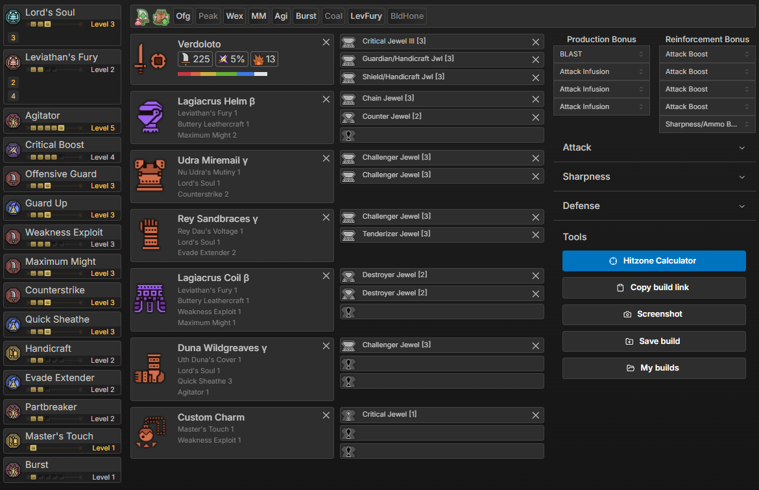Open My builds
Image resolution: width=759 pixels, height=490 pixels.
(x=654, y=368)
